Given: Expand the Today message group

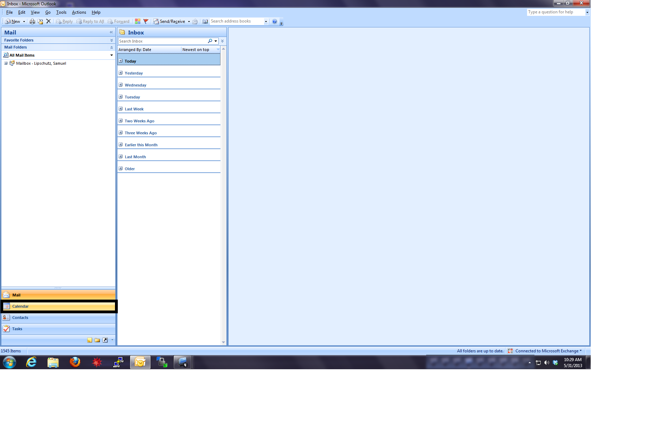Looking at the screenshot, I should pos(121,61).
